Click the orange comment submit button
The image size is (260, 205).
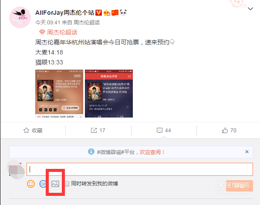[x=239, y=186]
